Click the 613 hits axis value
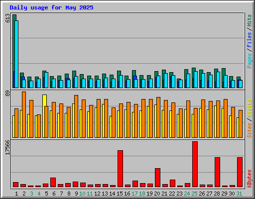 click(7, 18)
